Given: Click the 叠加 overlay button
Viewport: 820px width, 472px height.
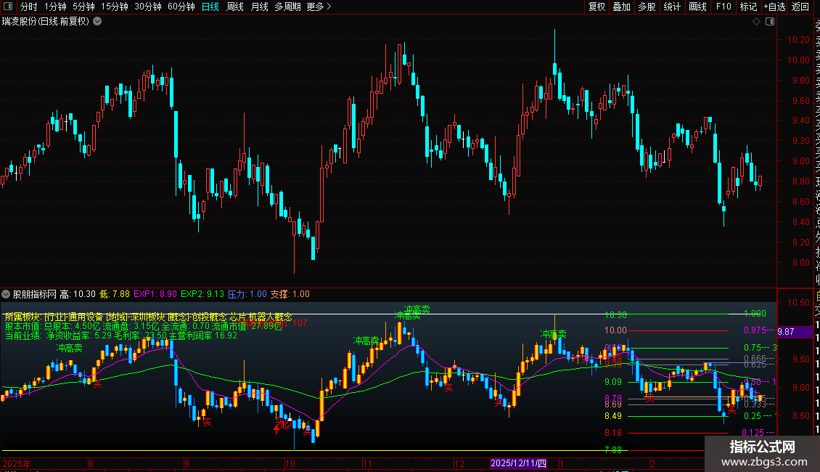Looking at the screenshot, I should click(x=622, y=7).
